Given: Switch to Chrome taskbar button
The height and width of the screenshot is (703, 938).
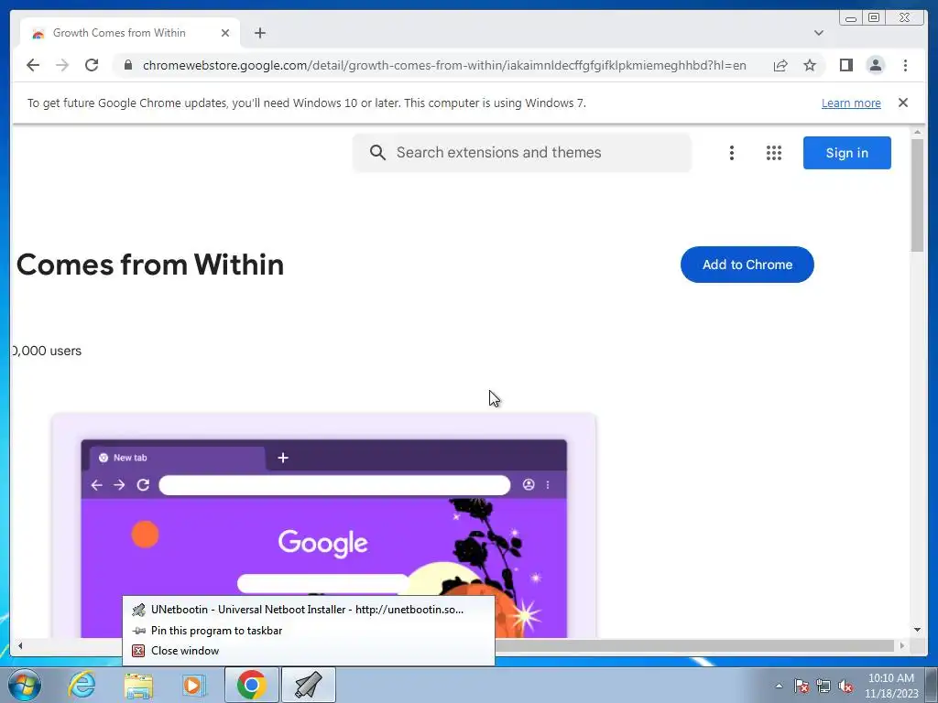Looking at the screenshot, I should (251, 685).
